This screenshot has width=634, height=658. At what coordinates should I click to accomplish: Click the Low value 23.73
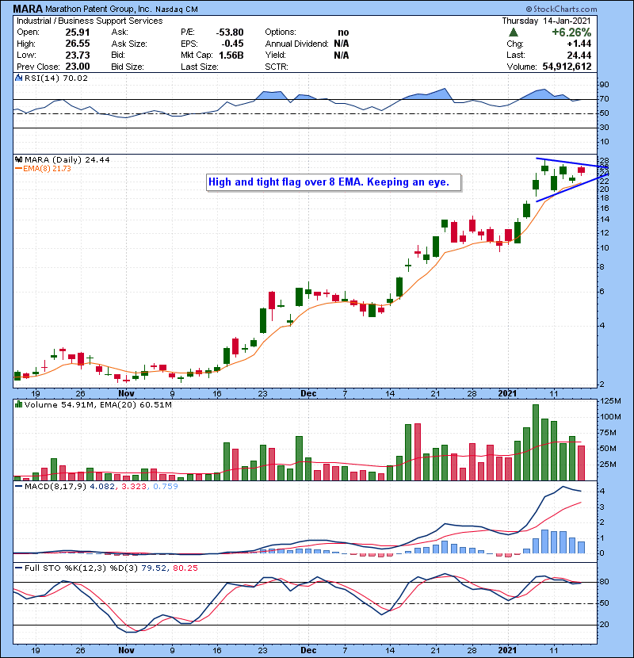click(78, 55)
